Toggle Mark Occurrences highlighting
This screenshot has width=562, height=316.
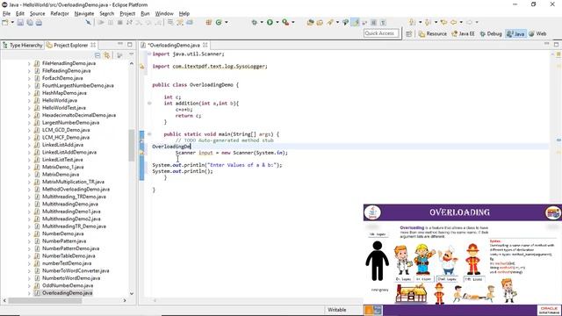[x=355, y=22]
